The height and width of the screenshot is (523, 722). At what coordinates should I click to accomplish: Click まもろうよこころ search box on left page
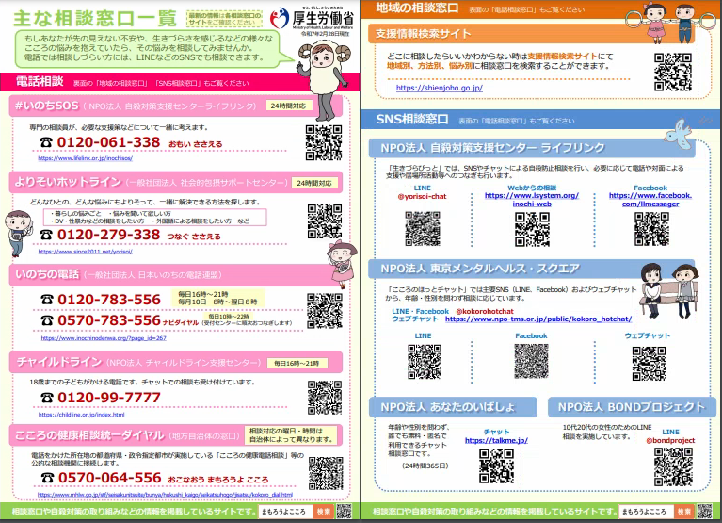pyautogui.click(x=286, y=512)
